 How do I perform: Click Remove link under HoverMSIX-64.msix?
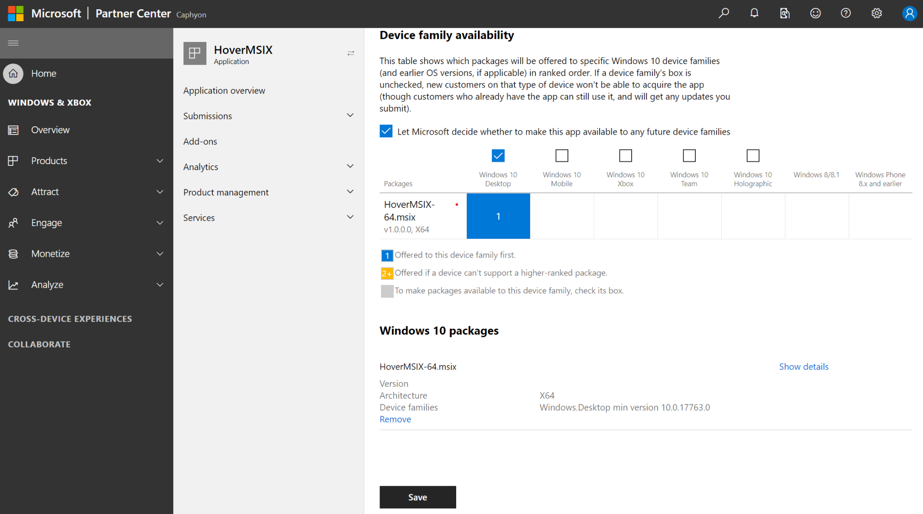[x=395, y=419]
